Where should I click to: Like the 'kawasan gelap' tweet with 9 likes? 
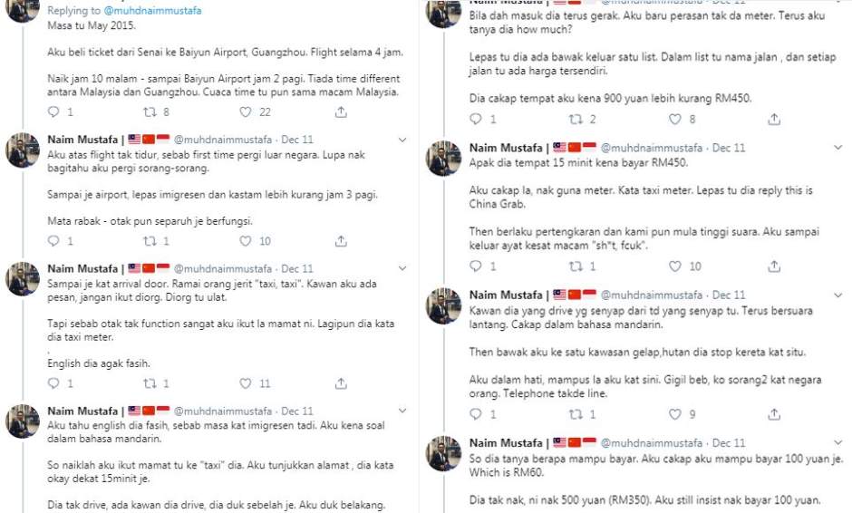(674, 414)
